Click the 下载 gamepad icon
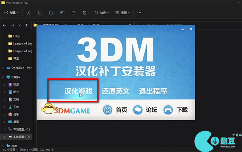The width and height of the screenshot is (242, 152). point(168,110)
